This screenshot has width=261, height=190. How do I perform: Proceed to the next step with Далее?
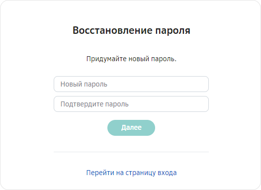[x=131, y=128]
